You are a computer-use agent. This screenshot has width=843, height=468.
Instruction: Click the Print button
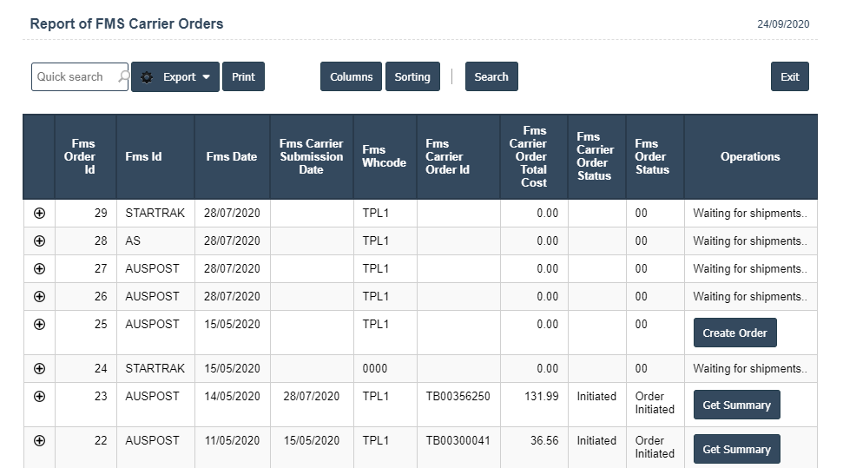243,76
